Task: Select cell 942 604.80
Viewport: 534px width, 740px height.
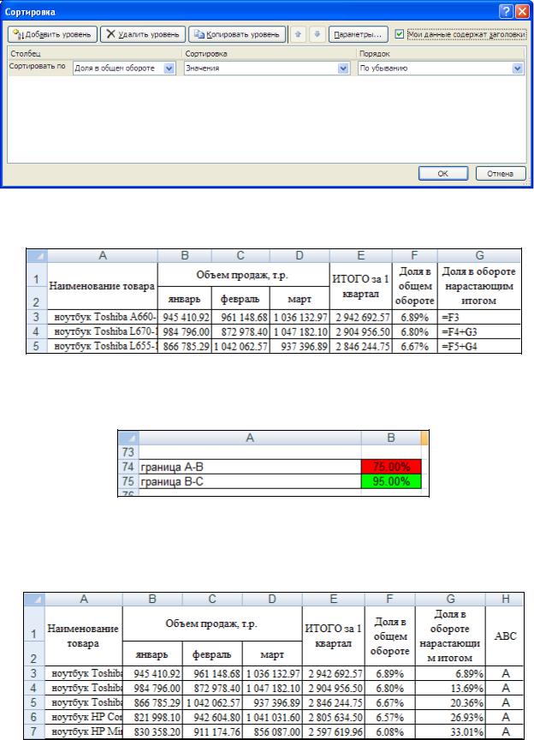Action: pos(212,718)
